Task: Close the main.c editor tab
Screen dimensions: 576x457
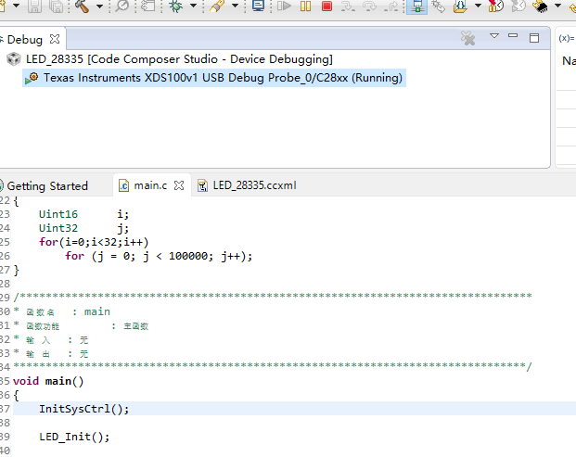Action: pyautogui.click(x=179, y=185)
